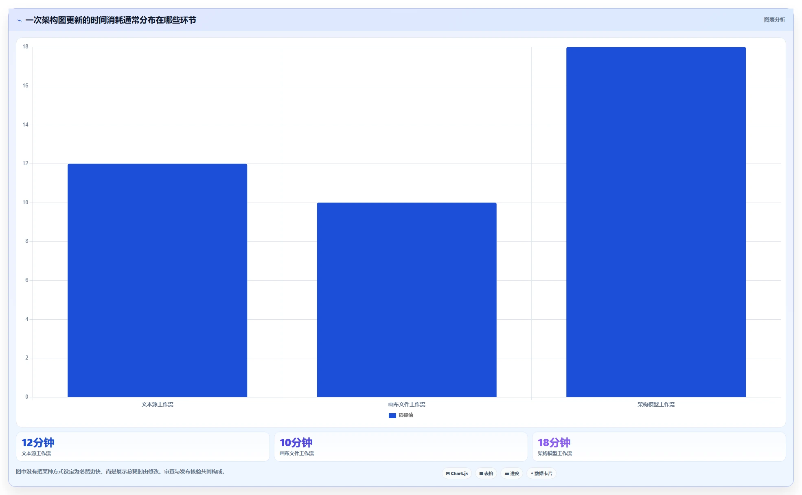Open the 10分钟 data card
Image resolution: width=802 pixels, height=495 pixels.
tap(401, 447)
